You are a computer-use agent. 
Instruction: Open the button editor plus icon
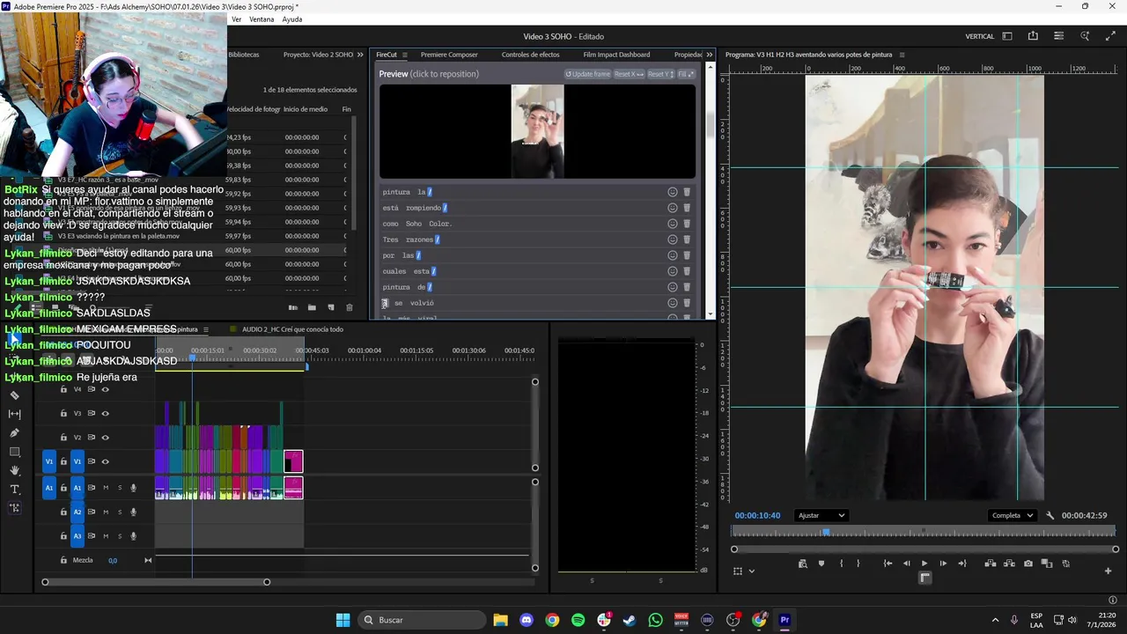pyautogui.click(x=1108, y=571)
